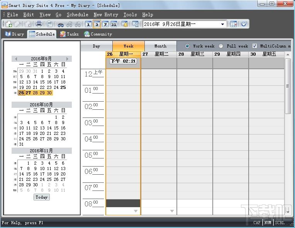Select September 25 in mini calendar
The height and width of the screenshot is (228, 295).
63,87
